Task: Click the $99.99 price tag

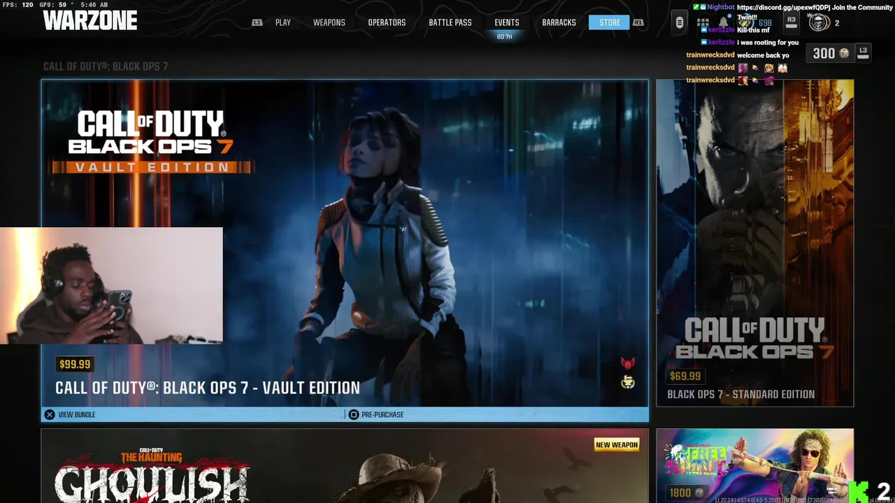Action: (x=75, y=364)
